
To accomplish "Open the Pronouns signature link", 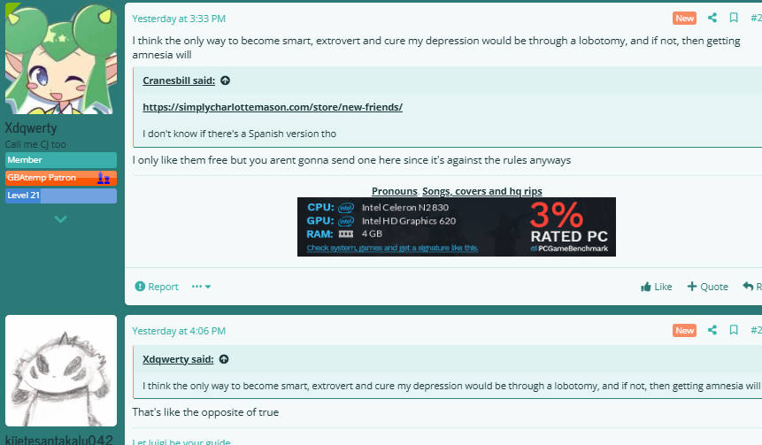I will pyautogui.click(x=394, y=191).
